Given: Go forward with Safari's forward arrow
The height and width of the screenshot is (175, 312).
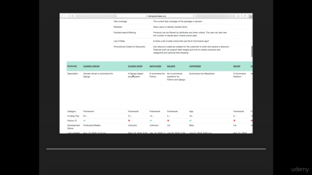Looking at the screenshot, I should click(x=67, y=16).
